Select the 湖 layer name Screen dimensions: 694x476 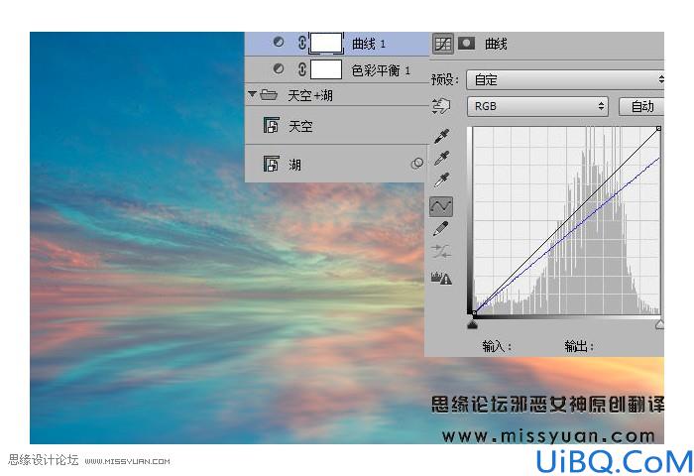click(x=294, y=165)
